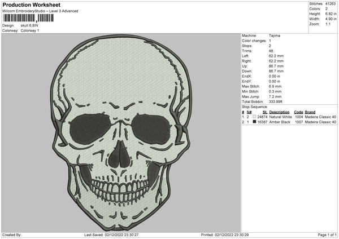
Task: Select the Amber Black stop sequence row
Action: 289,122
